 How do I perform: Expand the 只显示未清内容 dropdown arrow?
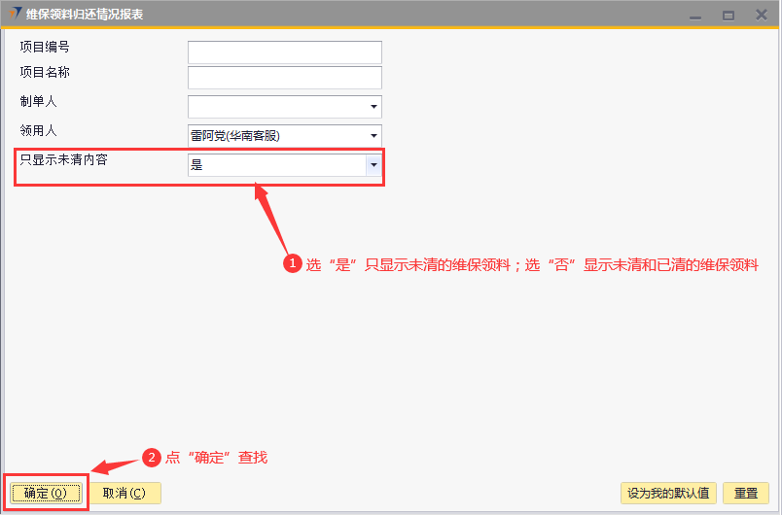point(373,165)
